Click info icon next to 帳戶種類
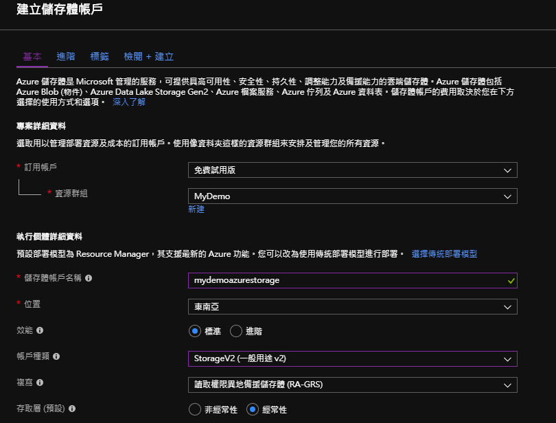Image resolution: width=556 pixels, height=423 pixels. tap(56, 356)
